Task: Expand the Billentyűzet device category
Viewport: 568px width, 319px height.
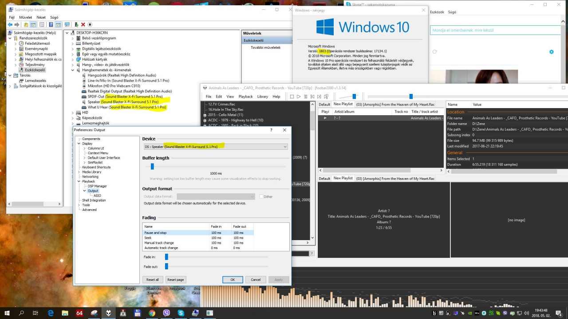Action: click(73, 43)
